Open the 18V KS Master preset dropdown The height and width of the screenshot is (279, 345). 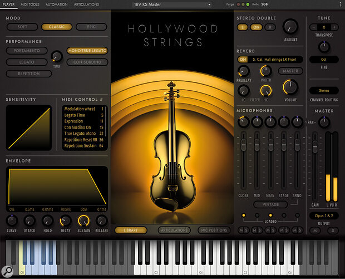(x=172, y=4)
